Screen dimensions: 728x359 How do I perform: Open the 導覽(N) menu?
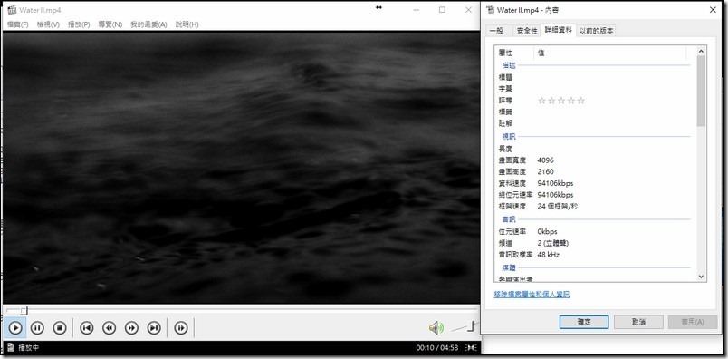[x=110, y=24]
